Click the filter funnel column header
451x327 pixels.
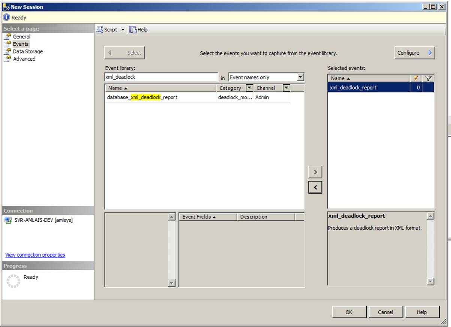click(x=428, y=78)
